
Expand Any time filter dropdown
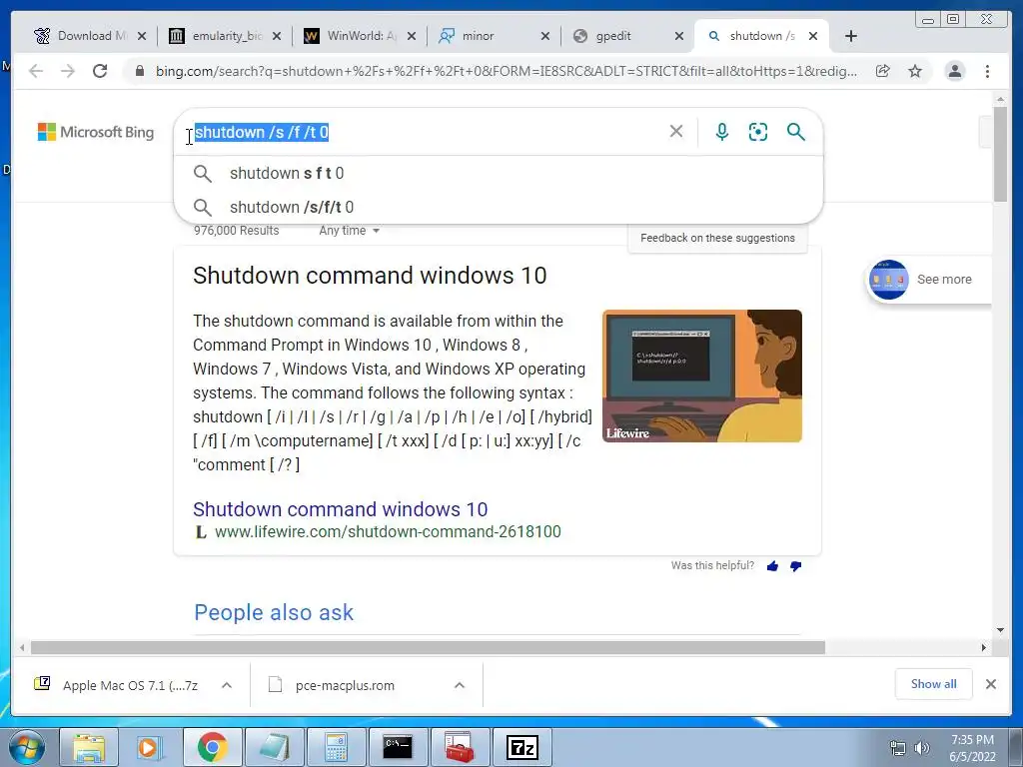click(x=349, y=231)
